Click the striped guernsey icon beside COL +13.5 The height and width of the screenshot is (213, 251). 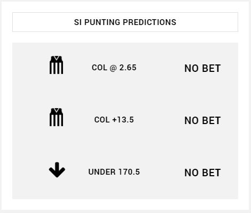click(56, 117)
